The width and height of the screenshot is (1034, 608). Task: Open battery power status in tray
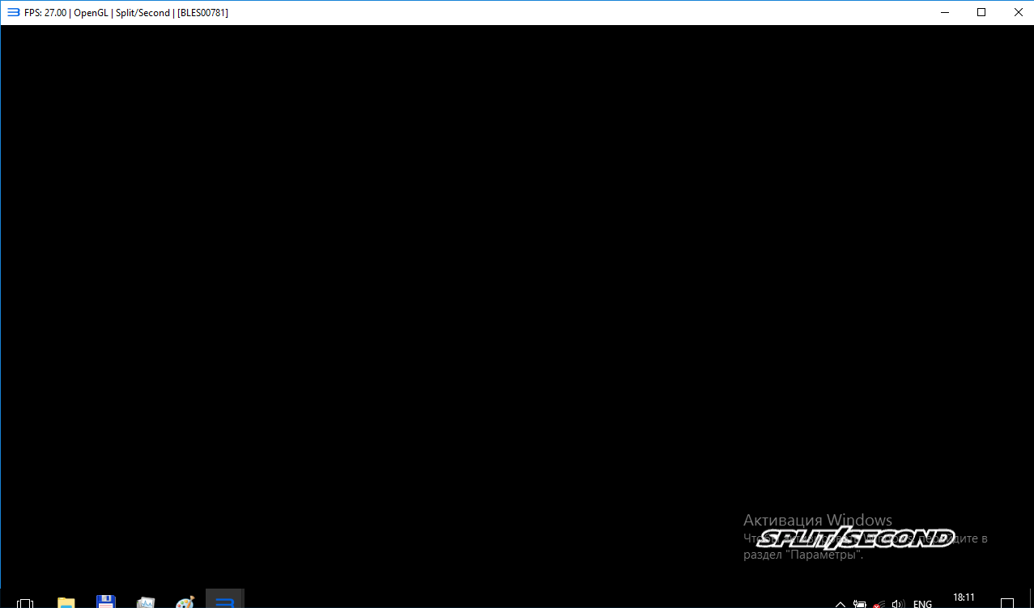click(x=859, y=603)
